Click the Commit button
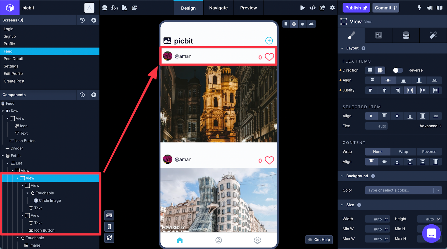Image resolution: width=447 pixels, height=249 pixels. click(x=386, y=8)
